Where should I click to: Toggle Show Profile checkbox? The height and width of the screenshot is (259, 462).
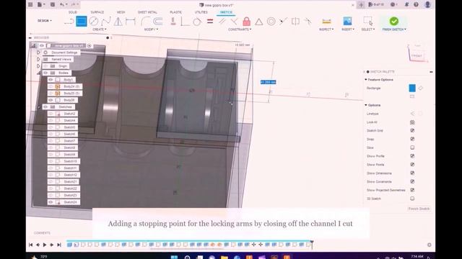412,156
